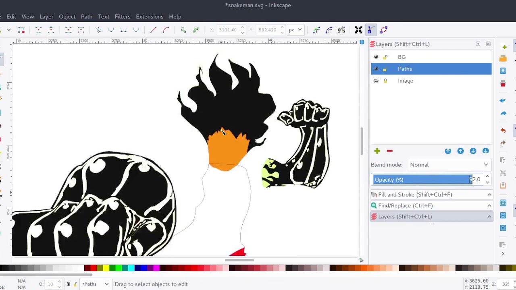516x290 pixels.
Task: Open the Object menu
Action: pyautogui.click(x=67, y=17)
